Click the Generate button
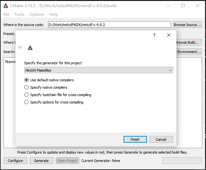 click(x=41, y=161)
